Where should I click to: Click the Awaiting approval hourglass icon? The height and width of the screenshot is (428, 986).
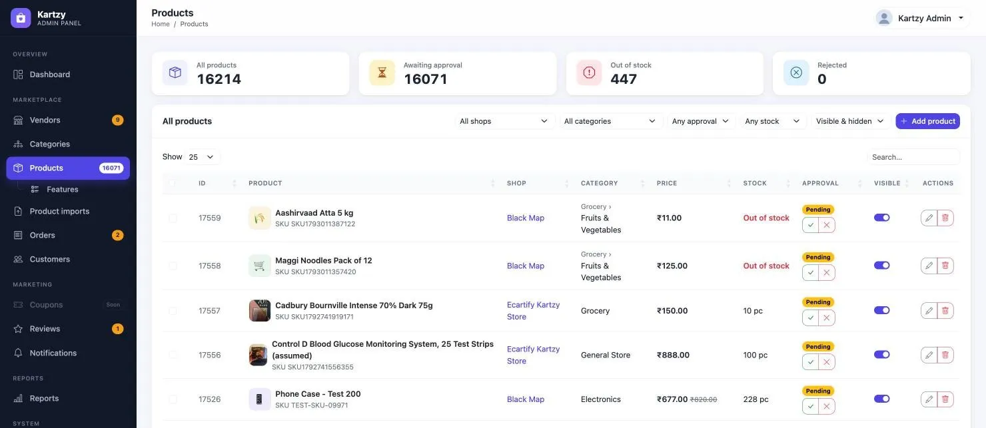click(x=382, y=73)
